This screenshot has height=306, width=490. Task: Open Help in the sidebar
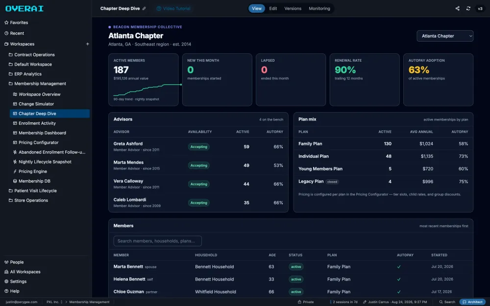point(12,291)
